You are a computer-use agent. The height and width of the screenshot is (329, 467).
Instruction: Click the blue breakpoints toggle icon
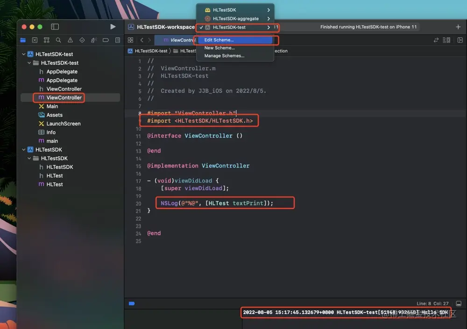(132, 303)
